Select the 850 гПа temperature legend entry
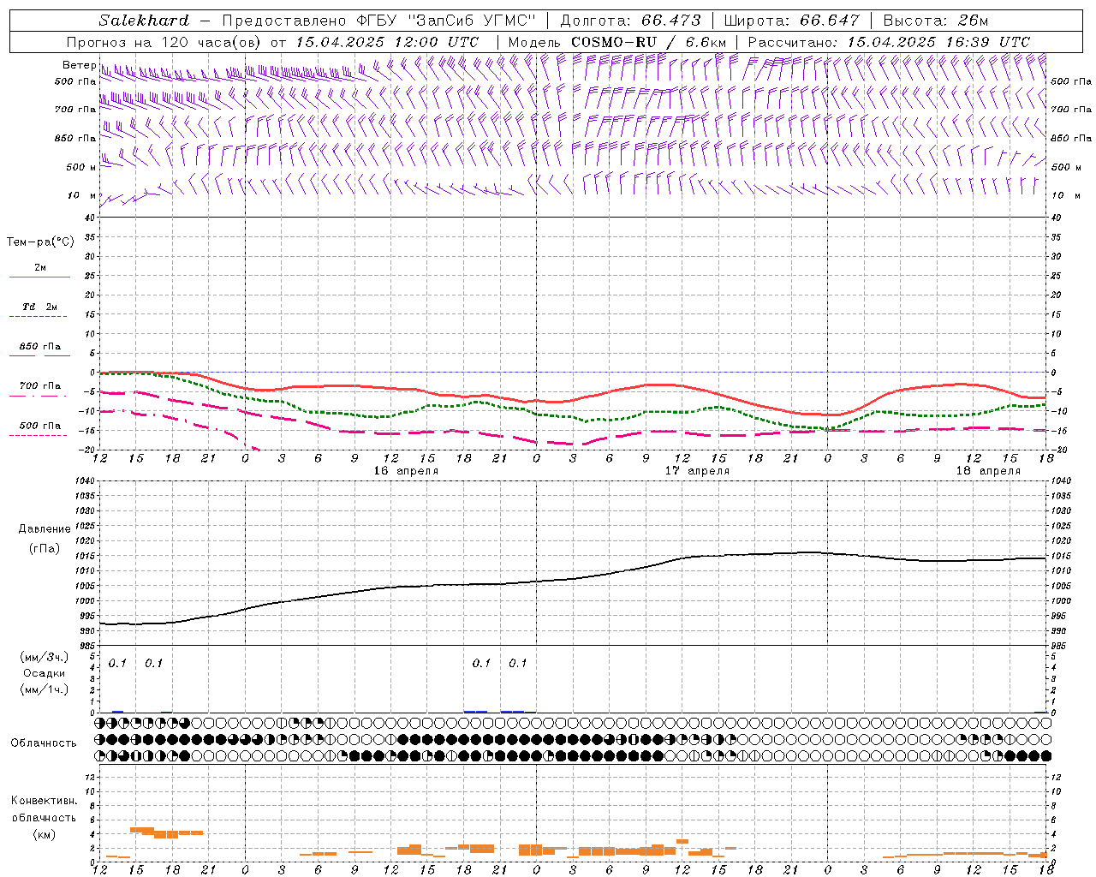Image resolution: width=1096 pixels, height=877 pixels. 40,347
